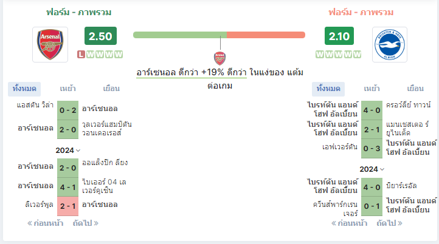Click the Arsenal club crest logo
The width and height of the screenshot is (439, 244).
point(50,44)
